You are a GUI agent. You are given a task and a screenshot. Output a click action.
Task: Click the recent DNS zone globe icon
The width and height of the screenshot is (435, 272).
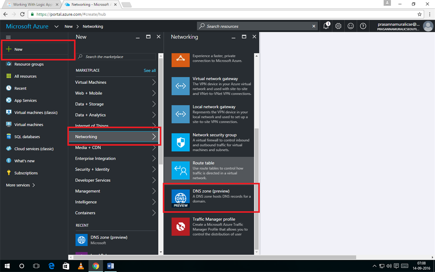pos(82,240)
